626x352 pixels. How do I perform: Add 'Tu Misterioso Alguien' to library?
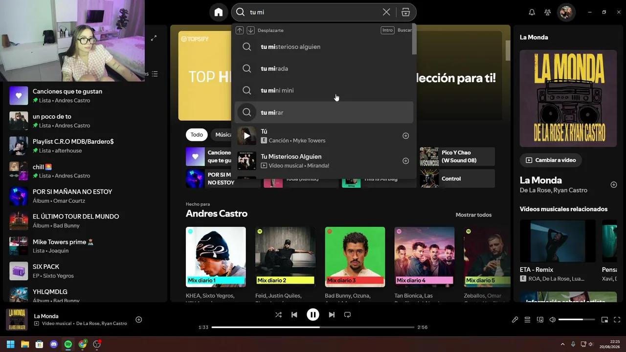pyautogui.click(x=405, y=161)
